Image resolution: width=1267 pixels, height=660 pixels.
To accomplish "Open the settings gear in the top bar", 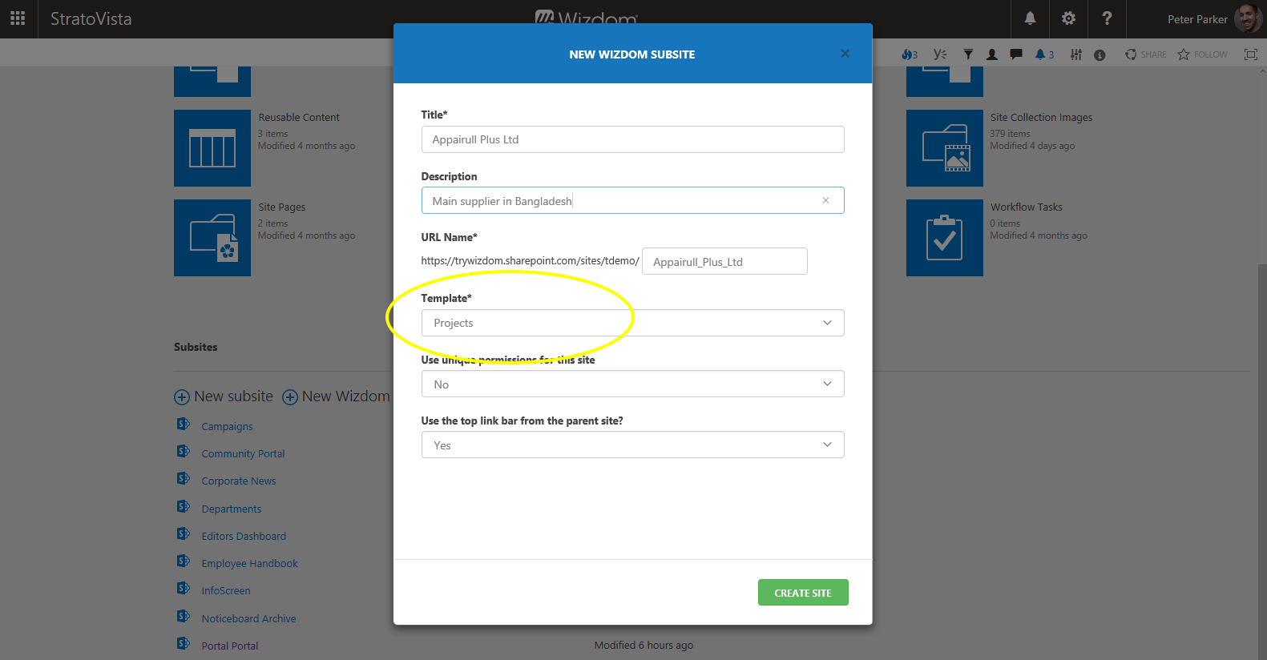I will coord(1068,18).
